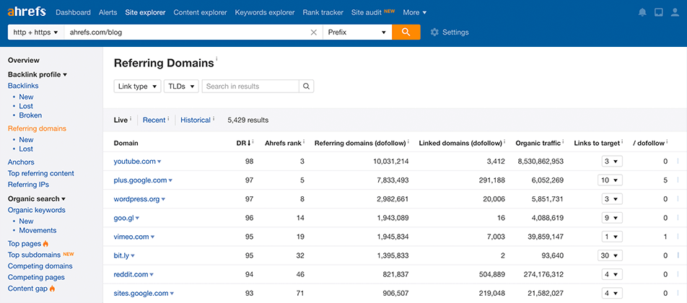
Task: Click the magnifier in Search in results
Action: pos(306,87)
